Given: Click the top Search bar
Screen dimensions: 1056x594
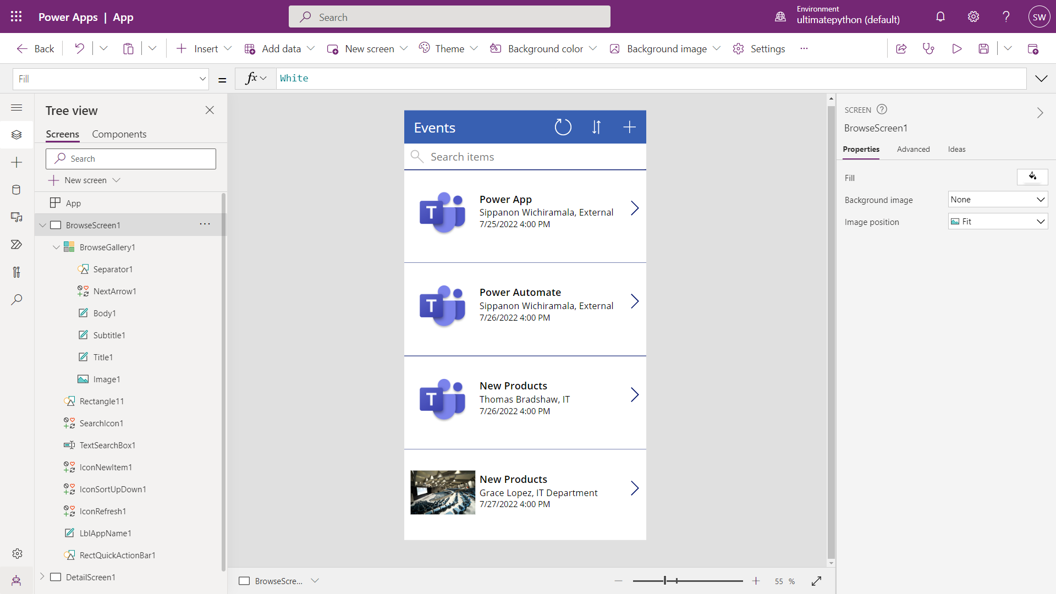Looking at the screenshot, I should click(449, 16).
